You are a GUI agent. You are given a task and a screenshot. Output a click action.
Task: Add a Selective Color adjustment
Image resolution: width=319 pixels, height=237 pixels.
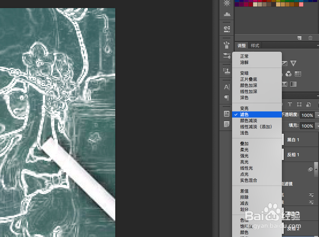285,84
